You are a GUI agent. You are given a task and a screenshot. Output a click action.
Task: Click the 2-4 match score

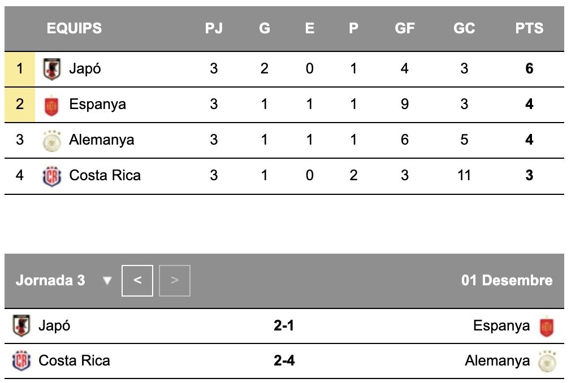pos(284,361)
